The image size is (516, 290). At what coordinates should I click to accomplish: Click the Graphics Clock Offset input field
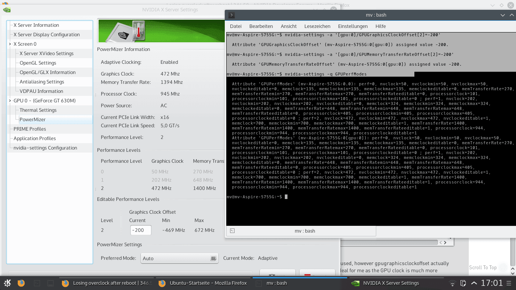click(x=141, y=230)
